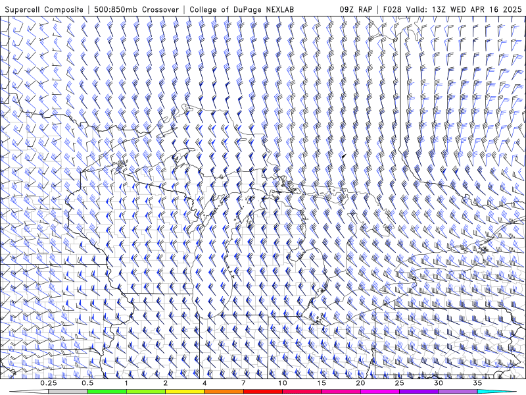This screenshot has width=526, height=395.
Task: Select the yellow swatch between 2 and 4
Action: (x=185, y=392)
